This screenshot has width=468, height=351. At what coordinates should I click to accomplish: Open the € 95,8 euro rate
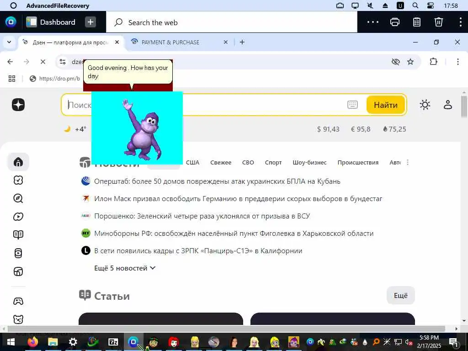pyautogui.click(x=361, y=129)
